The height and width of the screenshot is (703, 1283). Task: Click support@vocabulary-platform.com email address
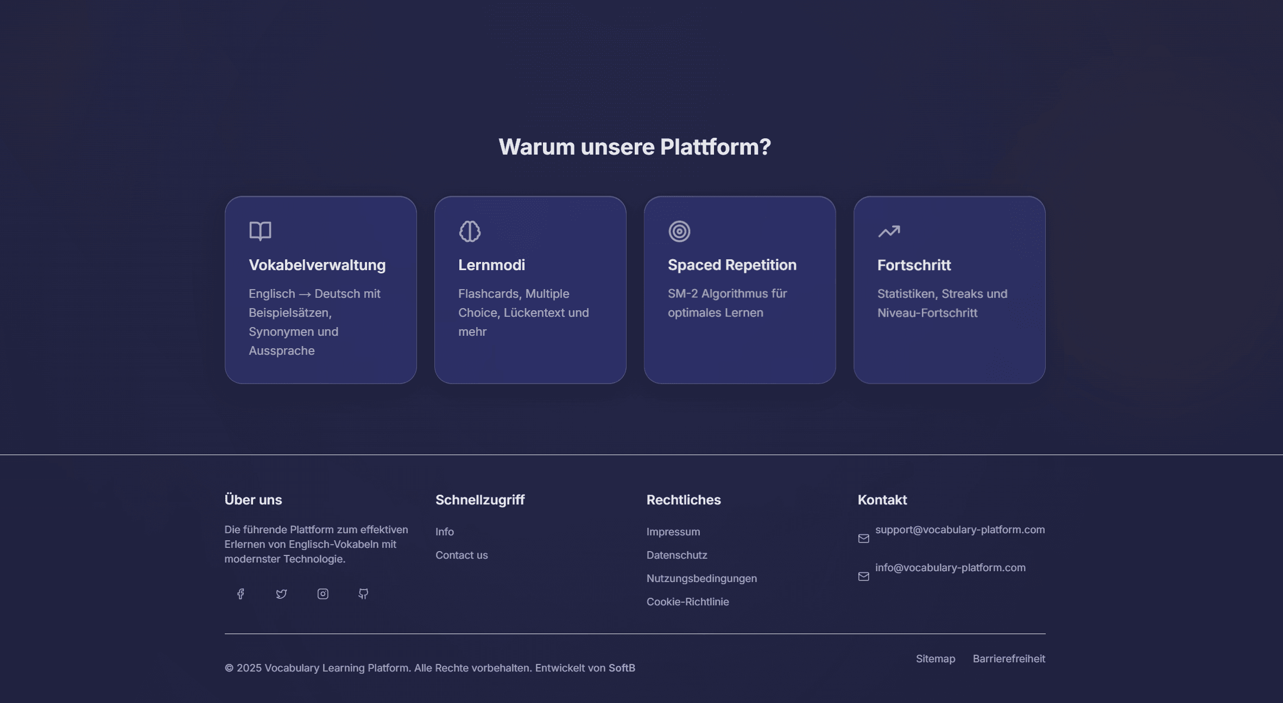pyautogui.click(x=959, y=530)
